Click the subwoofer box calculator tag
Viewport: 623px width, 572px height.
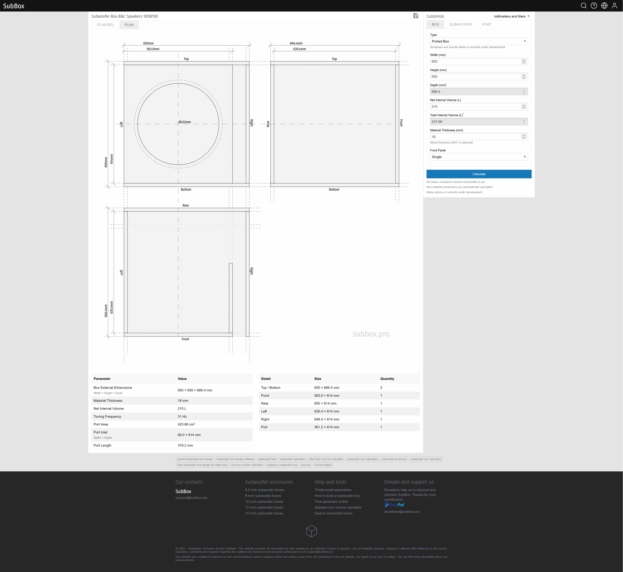pyautogui.click(x=426, y=459)
